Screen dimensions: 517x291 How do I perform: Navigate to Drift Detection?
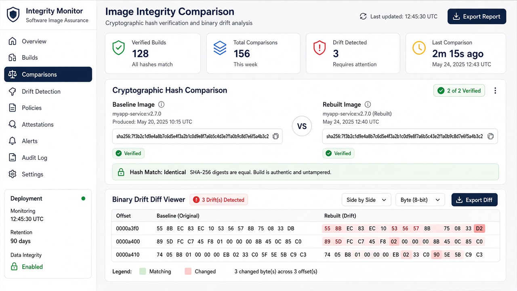point(48,91)
